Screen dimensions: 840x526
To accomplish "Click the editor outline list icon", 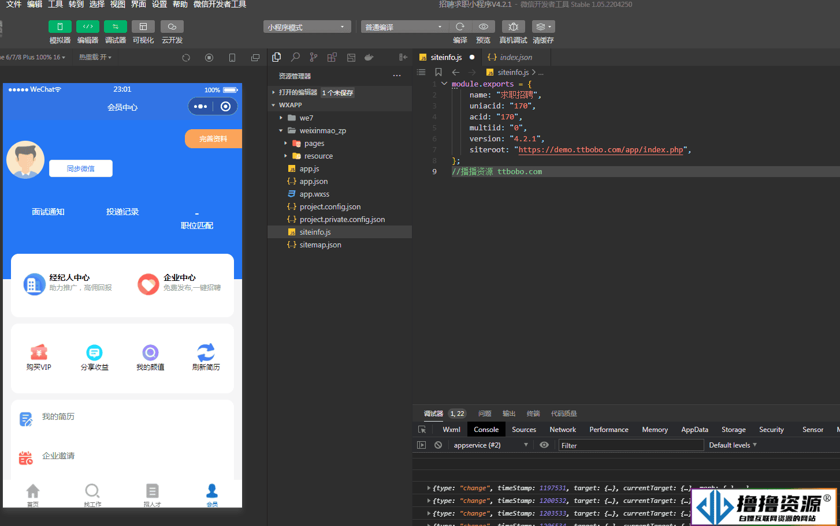I will point(421,72).
